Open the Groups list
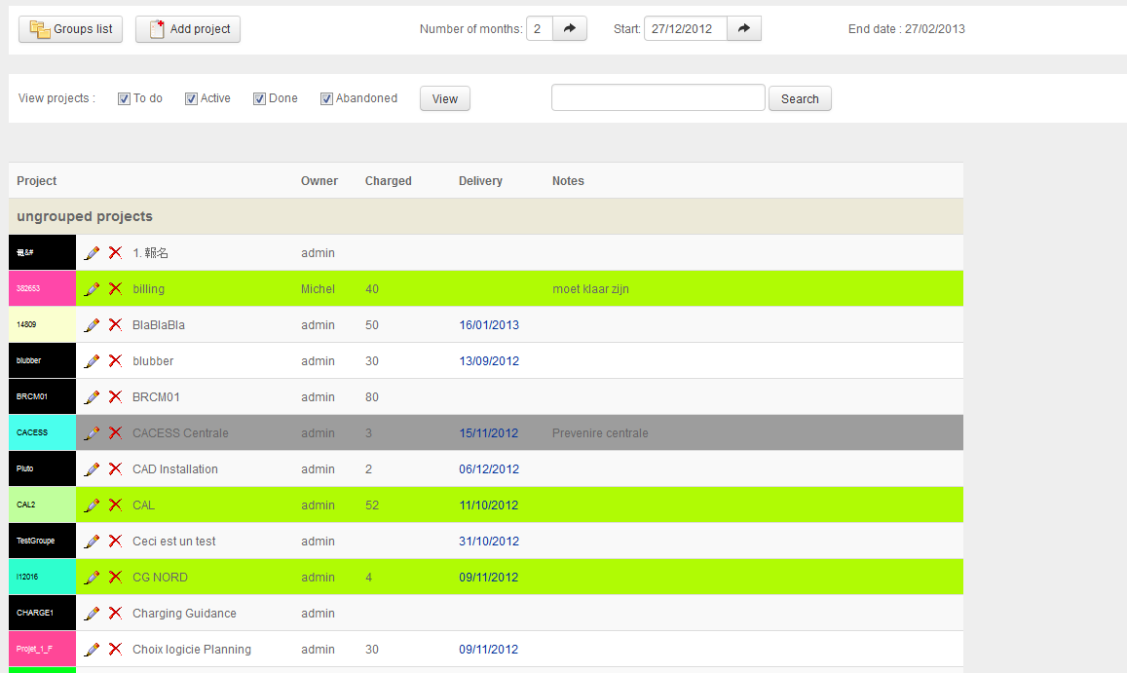Viewport: 1127px width, 673px height. pos(71,29)
